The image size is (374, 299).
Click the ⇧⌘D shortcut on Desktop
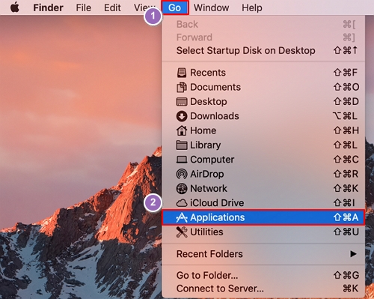click(x=346, y=102)
